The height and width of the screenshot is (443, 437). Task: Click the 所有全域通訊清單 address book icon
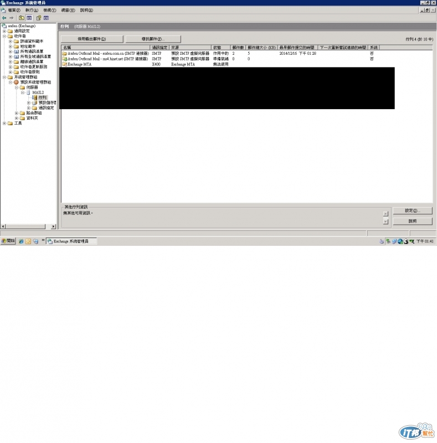point(17,56)
